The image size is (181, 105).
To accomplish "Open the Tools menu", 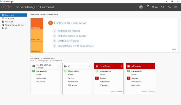I will click(163, 7).
